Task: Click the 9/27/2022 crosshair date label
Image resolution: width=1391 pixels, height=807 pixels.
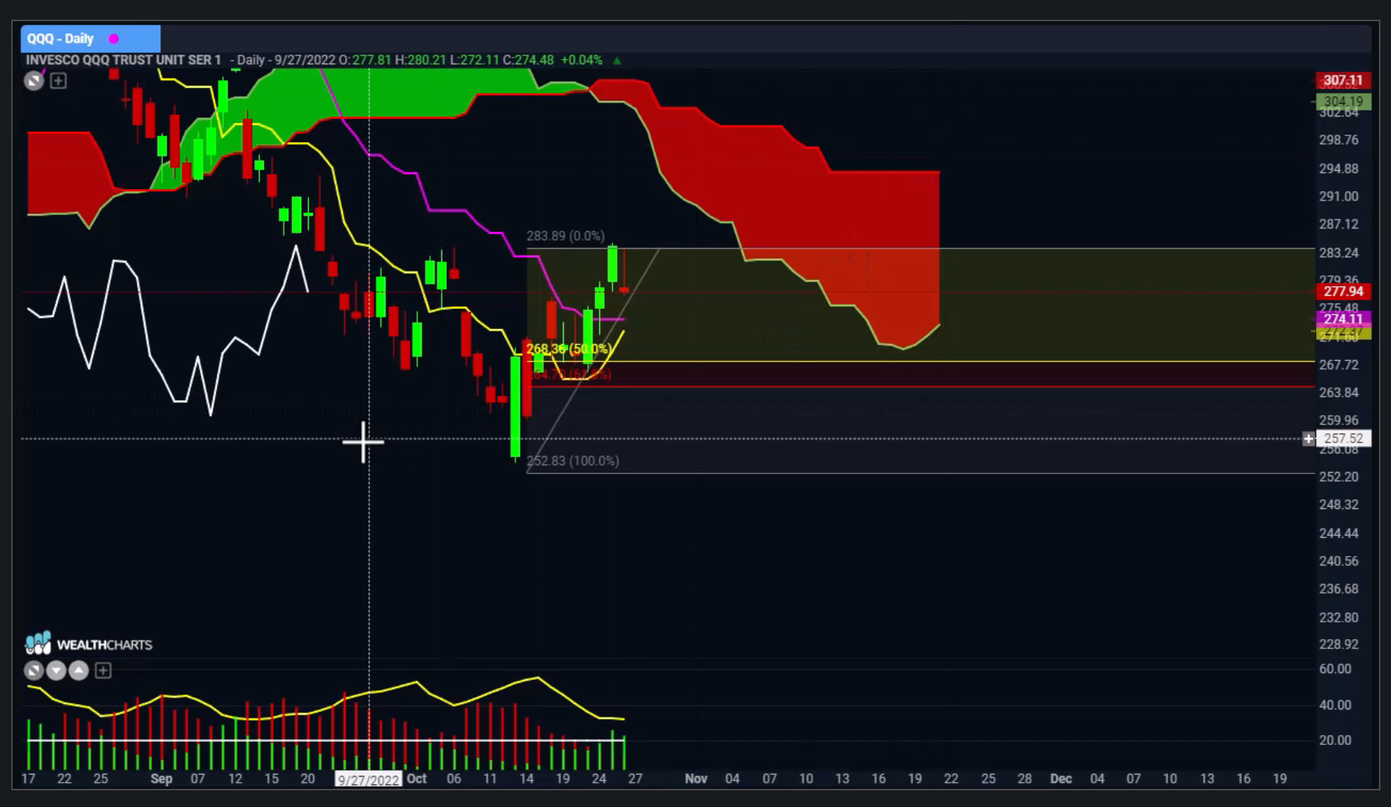Action: point(369,780)
